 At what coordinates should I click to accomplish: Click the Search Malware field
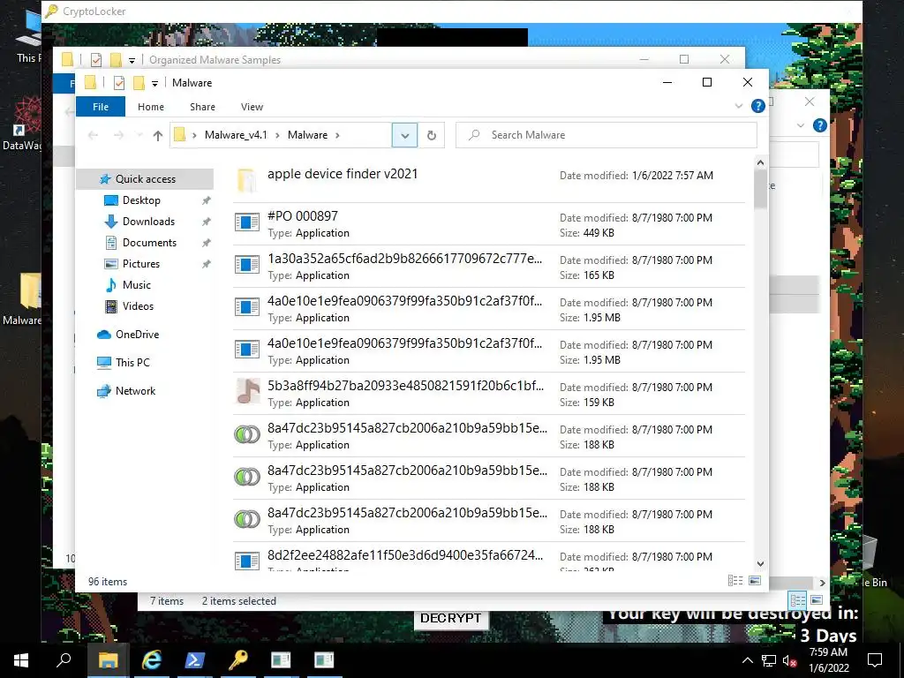606,135
